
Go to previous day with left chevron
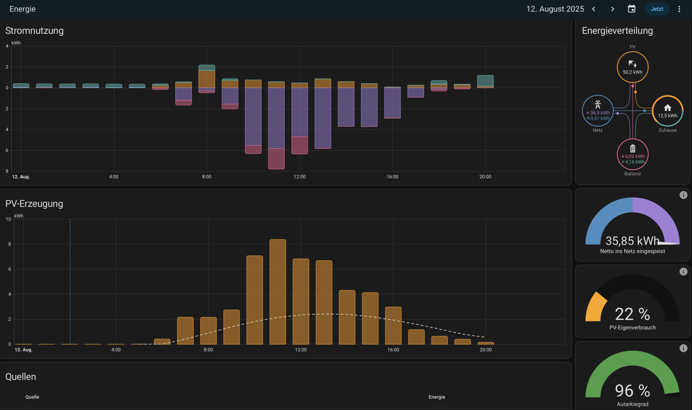tap(594, 9)
